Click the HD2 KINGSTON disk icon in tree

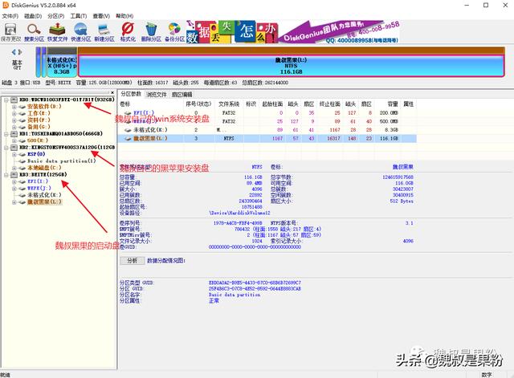14,148
